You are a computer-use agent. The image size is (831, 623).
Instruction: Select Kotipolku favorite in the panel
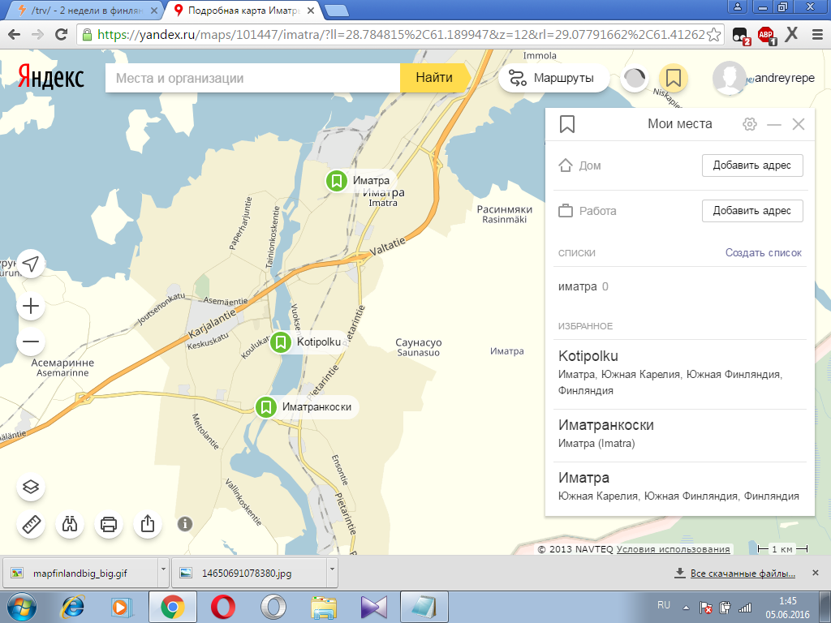[680, 373]
